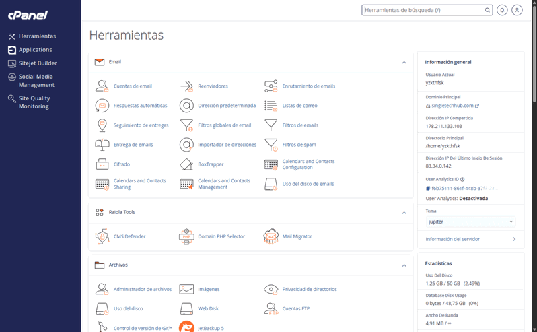Viewport: 537px width, 332px height.
Task: Open the Cuentas de email icon
Action: coord(102,86)
